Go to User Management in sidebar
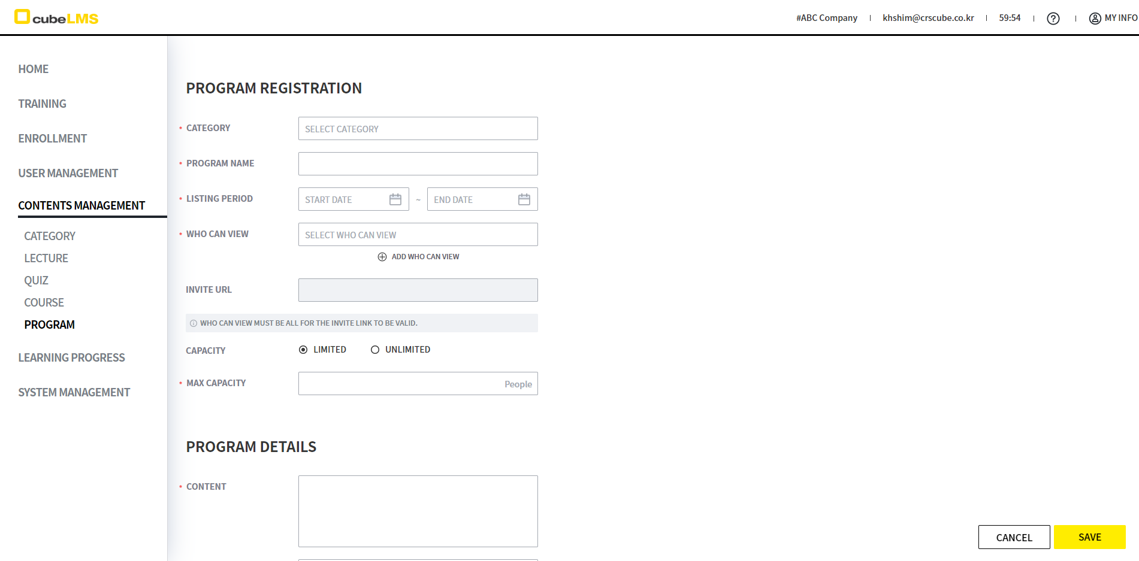 coord(68,173)
